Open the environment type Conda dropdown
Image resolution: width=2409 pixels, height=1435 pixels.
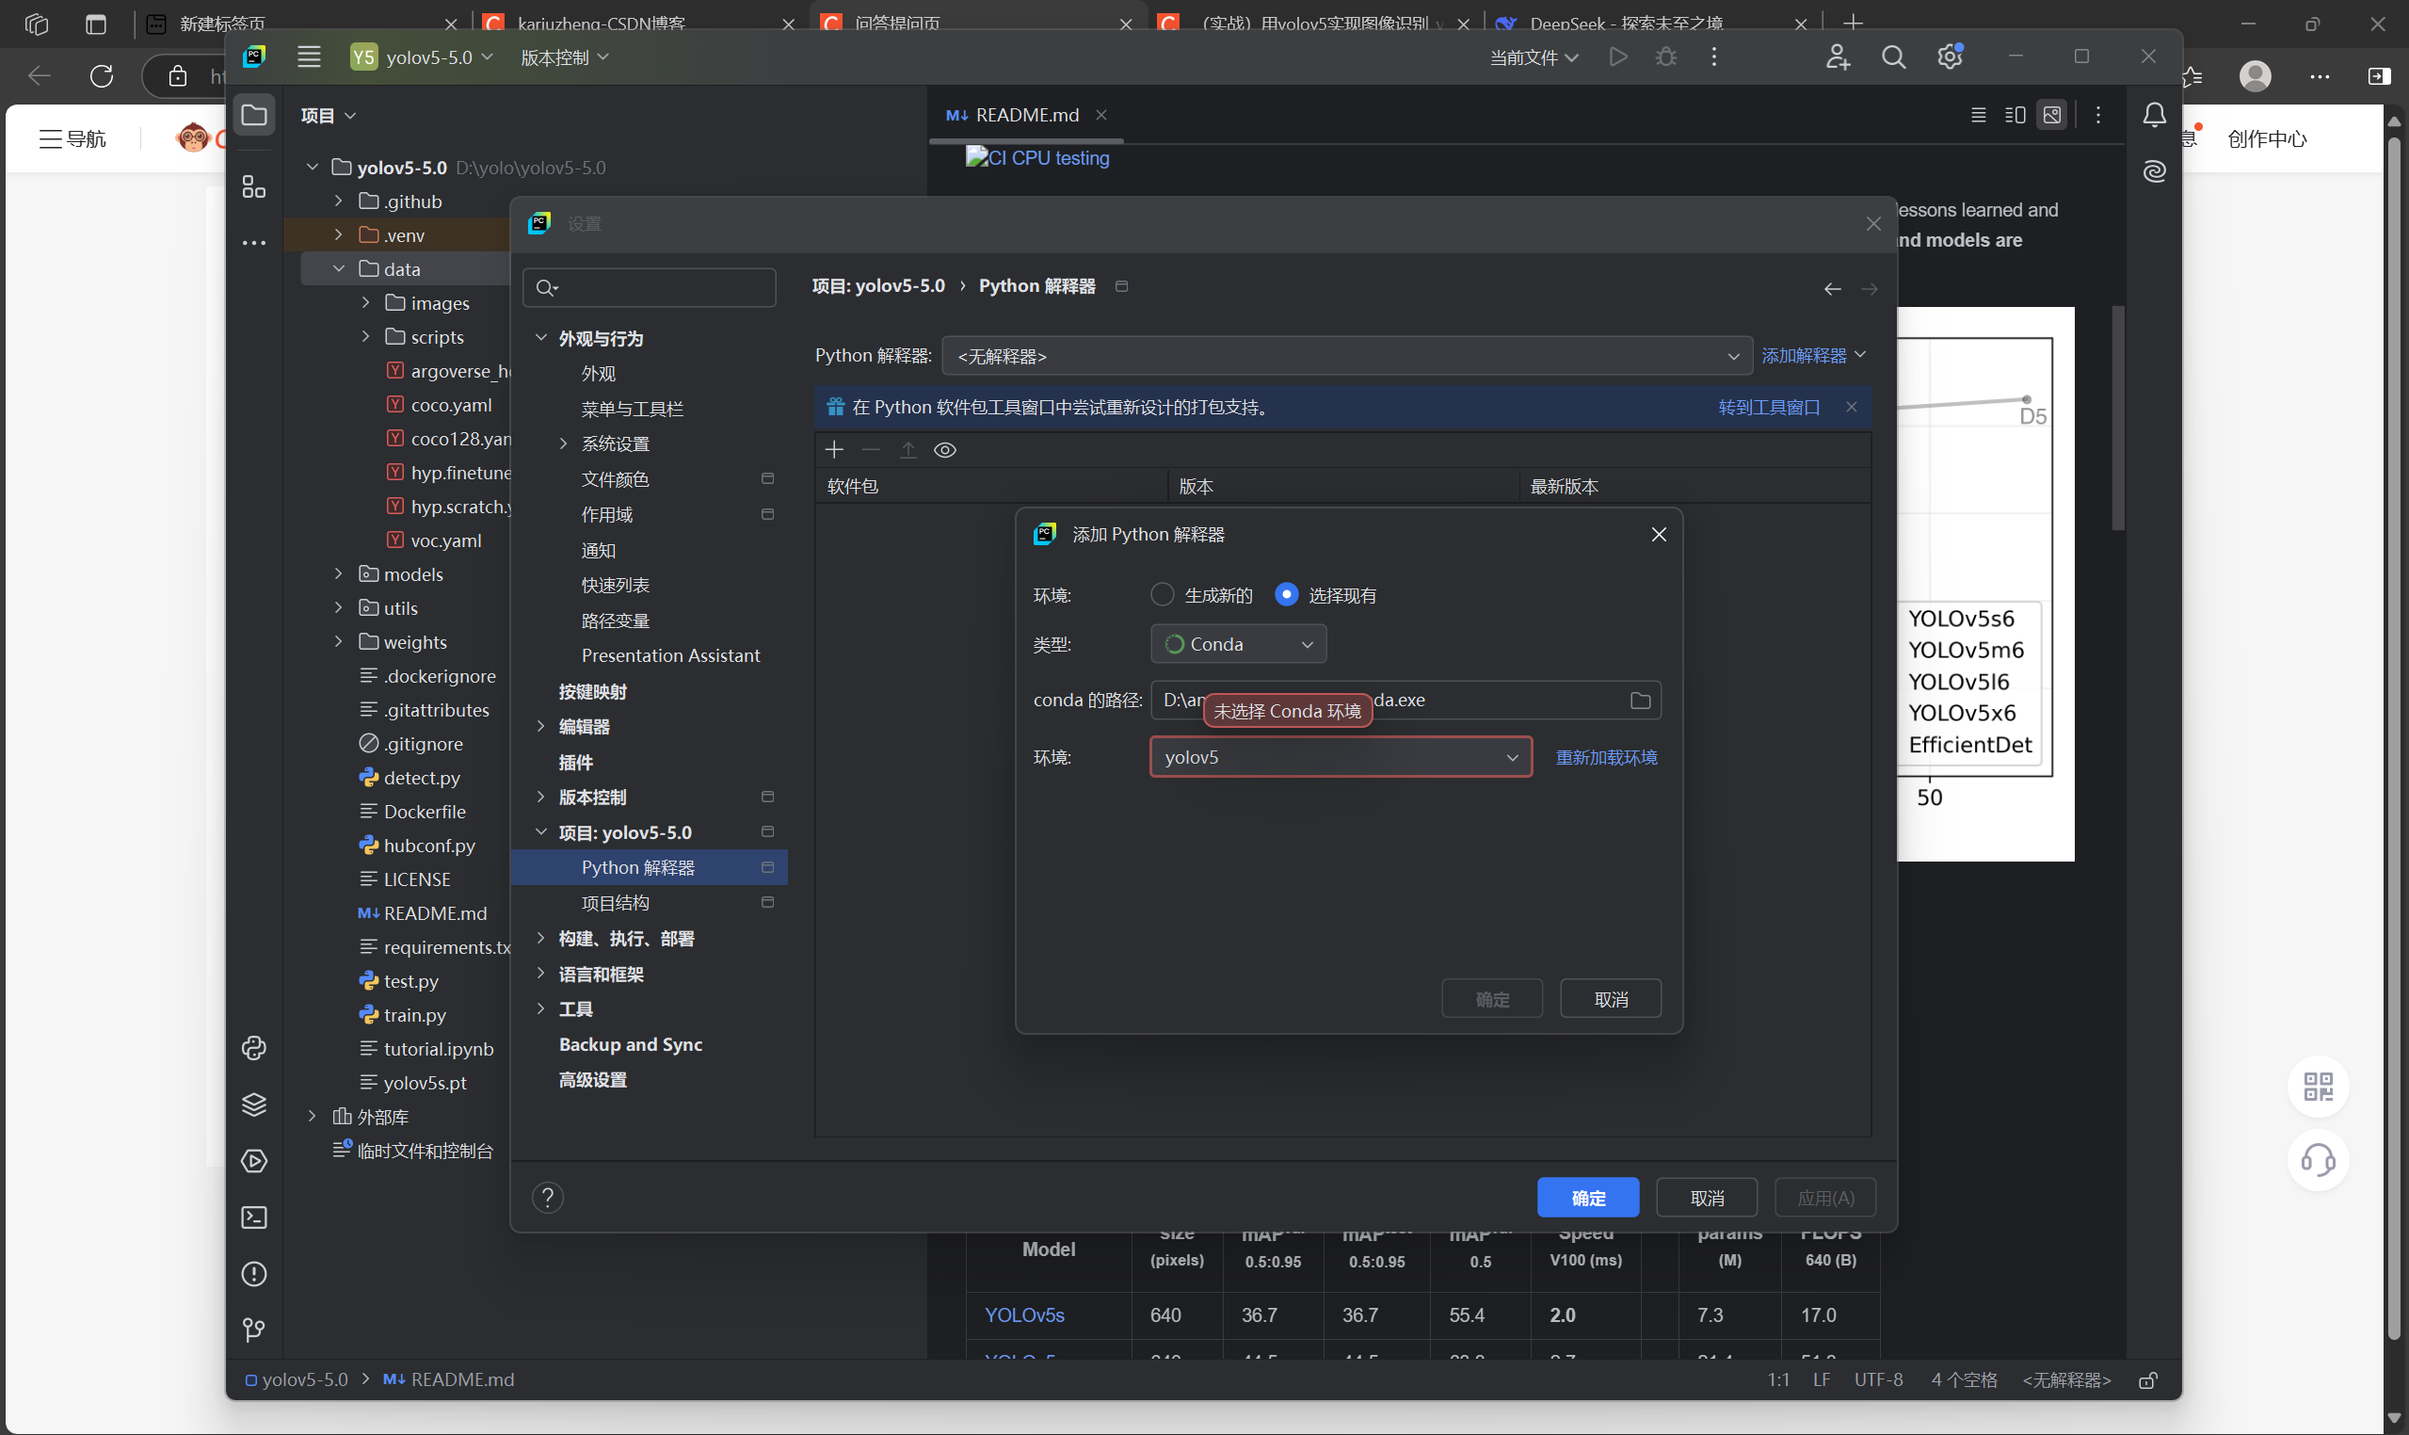pyautogui.click(x=1238, y=644)
